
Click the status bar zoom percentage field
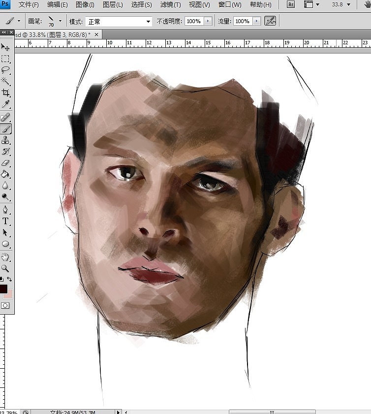[9, 412]
